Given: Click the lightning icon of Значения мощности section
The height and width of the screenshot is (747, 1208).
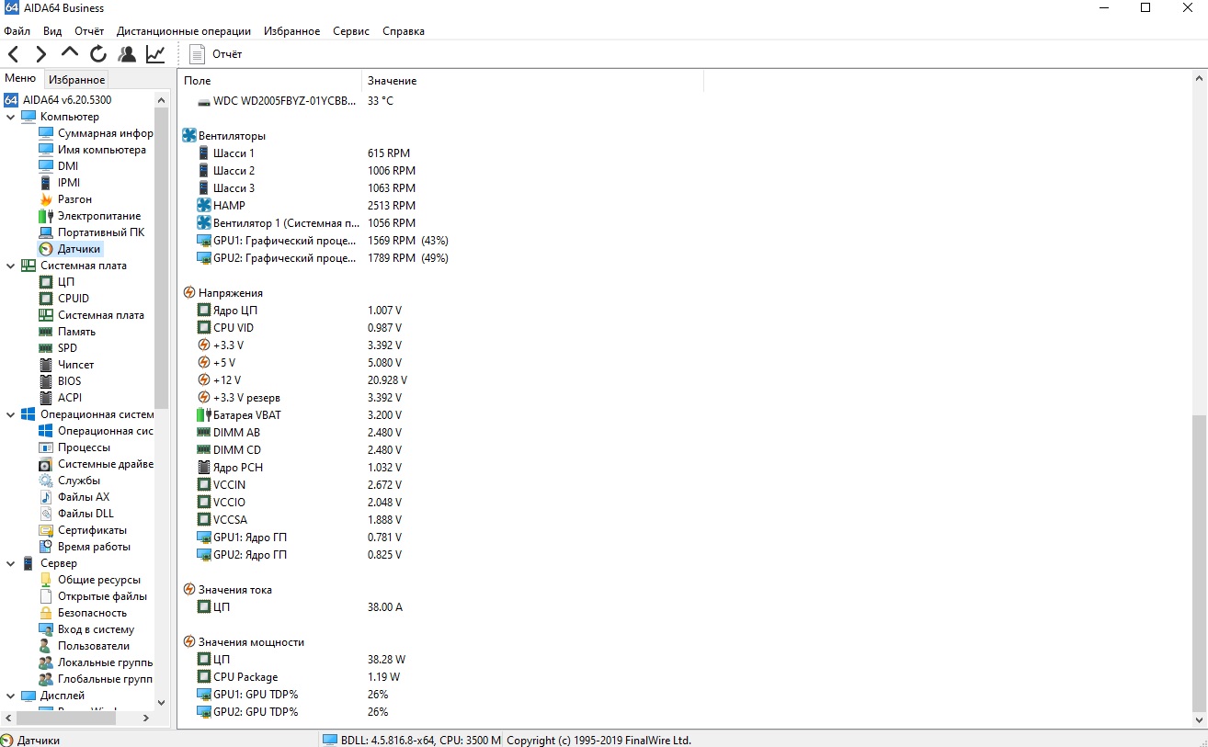Looking at the screenshot, I should tap(189, 642).
